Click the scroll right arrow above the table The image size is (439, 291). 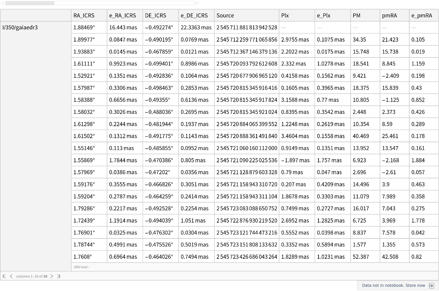[x=197, y=3]
